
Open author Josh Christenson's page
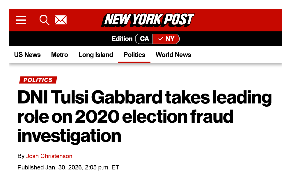point(49,156)
